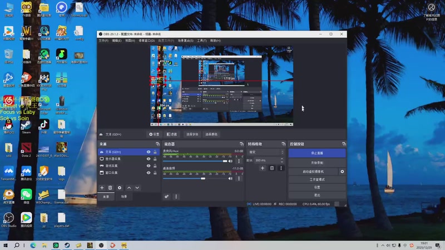Hide the window capture source

[x=149, y=173]
